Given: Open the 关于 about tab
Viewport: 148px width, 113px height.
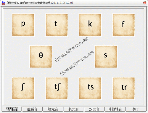Looking at the screenshot, I should pos(136,109).
